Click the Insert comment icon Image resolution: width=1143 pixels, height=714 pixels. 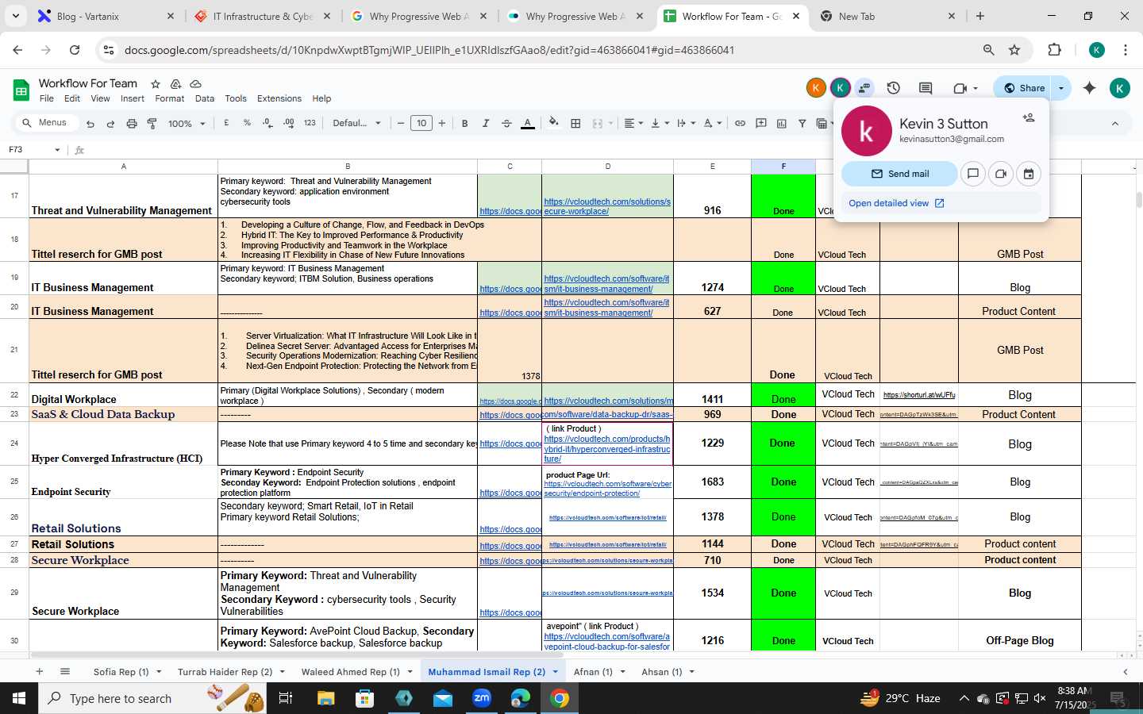(x=760, y=123)
